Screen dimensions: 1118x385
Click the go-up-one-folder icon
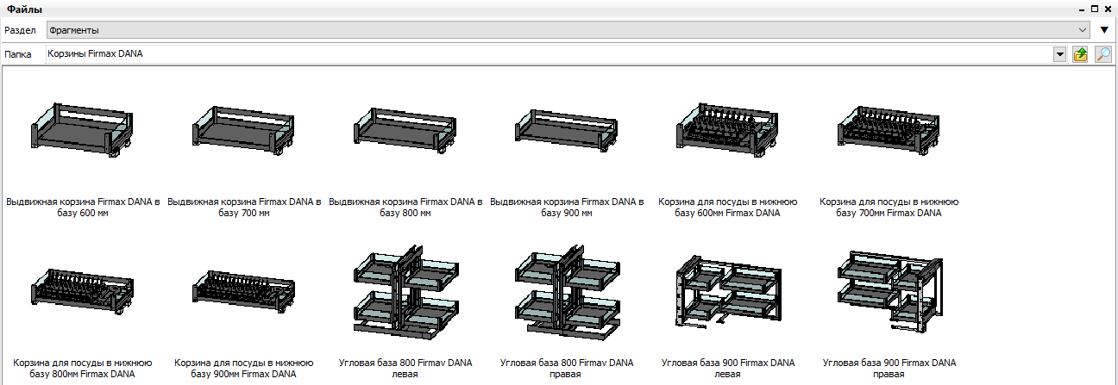[x=1080, y=54]
